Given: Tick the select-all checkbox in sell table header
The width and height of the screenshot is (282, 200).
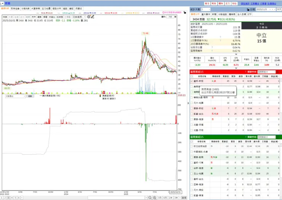Looking at the screenshot, I should 192,142.
